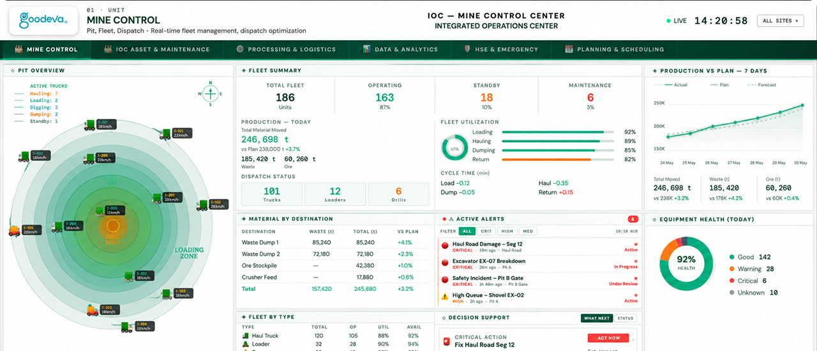Click yellow warning triangle for High Queue alert
The height and width of the screenshot is (351, 817).
(445, 296)
